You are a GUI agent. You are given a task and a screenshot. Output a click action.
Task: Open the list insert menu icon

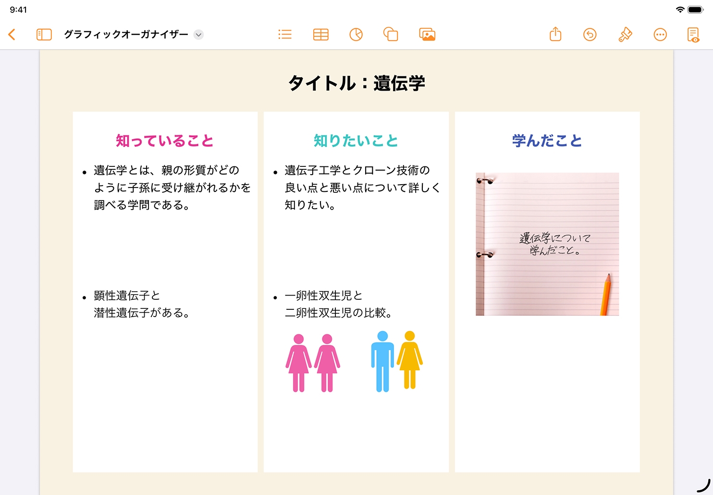tap(285, 35)
